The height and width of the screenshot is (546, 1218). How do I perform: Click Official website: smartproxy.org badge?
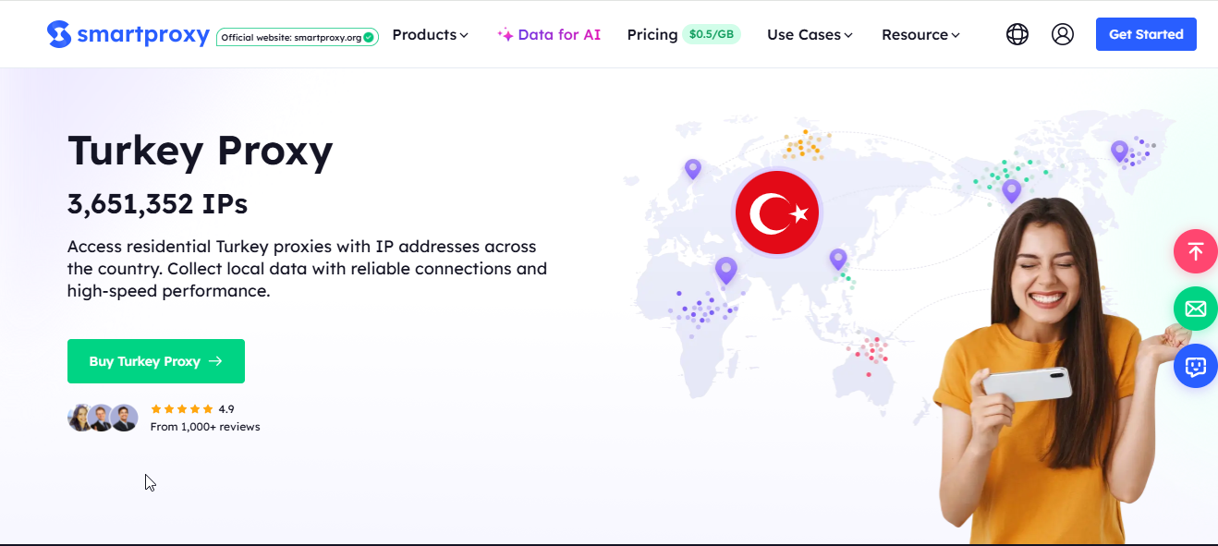tap(298, 38)
